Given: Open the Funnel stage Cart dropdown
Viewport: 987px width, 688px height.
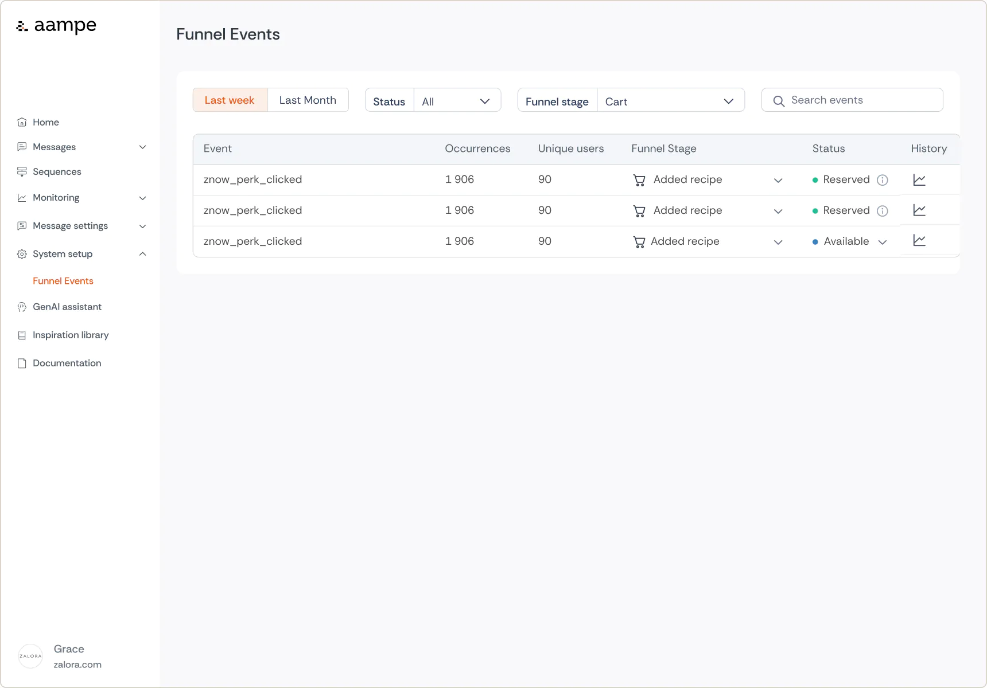Looking at the screenshot, I should click(x=671, y=100).
